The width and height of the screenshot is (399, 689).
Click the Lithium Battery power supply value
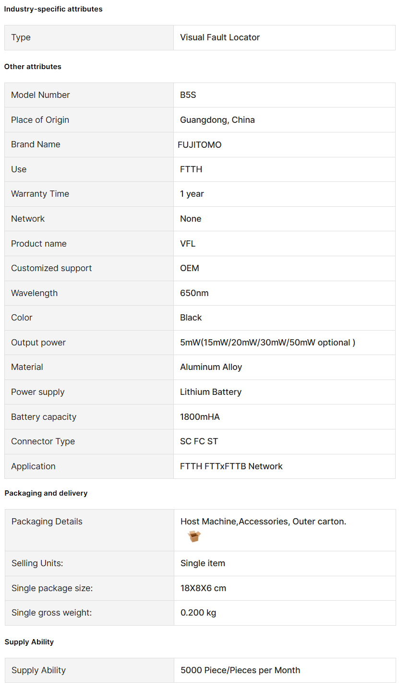pos(211,392)
